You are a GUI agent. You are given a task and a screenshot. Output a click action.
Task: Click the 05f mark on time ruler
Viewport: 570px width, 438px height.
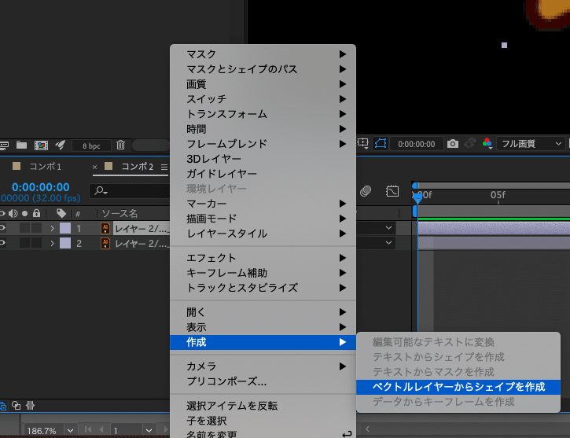click(x=498, y=195)
